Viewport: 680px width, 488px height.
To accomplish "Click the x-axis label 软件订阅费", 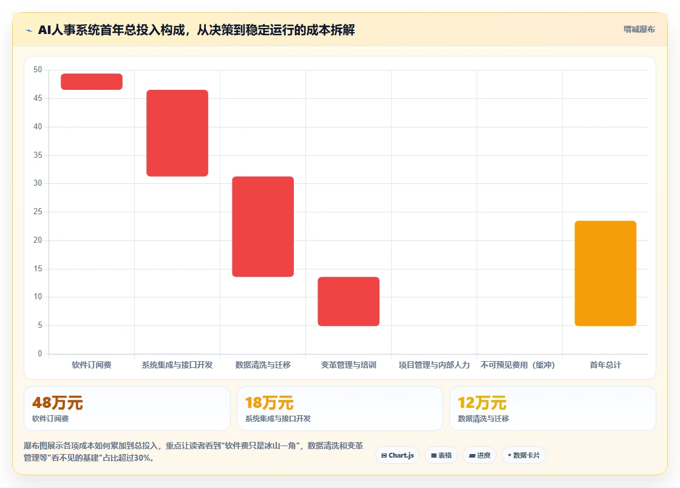I will click(x=92, y=365).
